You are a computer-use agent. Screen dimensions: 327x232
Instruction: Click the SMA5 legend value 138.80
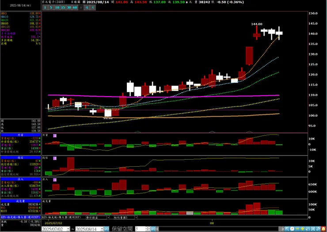(x=34, y=13)
